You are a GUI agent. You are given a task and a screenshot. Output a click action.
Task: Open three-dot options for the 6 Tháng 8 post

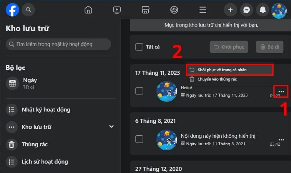click(x=281, y=140)
